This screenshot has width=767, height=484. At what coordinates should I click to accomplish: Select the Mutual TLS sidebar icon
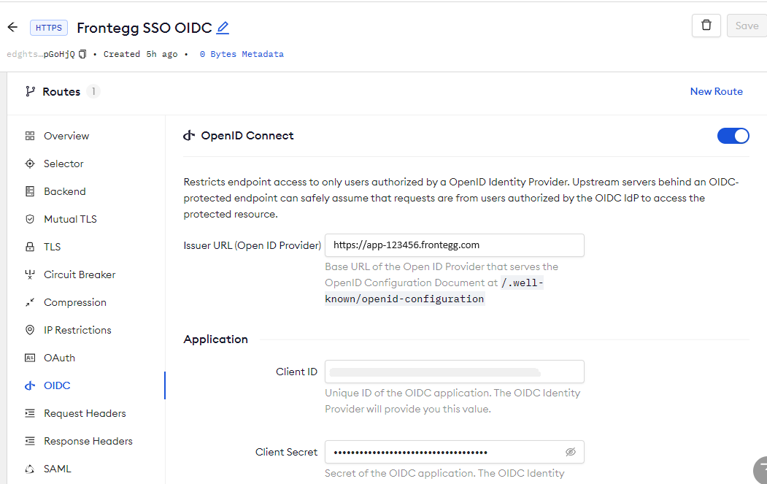29,218
